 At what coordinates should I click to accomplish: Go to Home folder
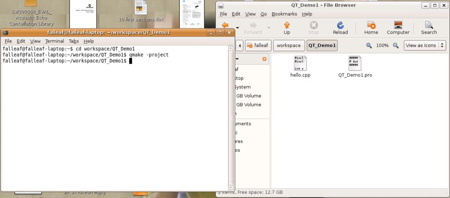[371, 28]
